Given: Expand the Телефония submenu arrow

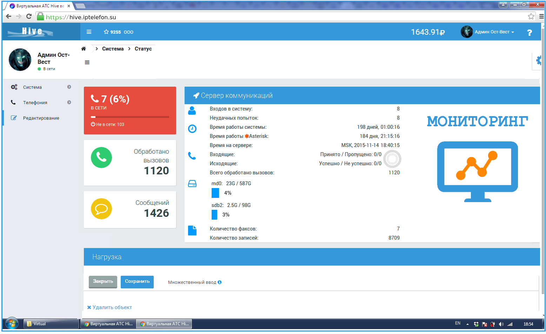Looking at the screenshot, I should click(x=69, y=102).
